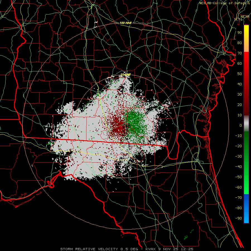The image size is (251, 251).
Task: Click the -50 knot scale label
Action: (x=238, y=177)
